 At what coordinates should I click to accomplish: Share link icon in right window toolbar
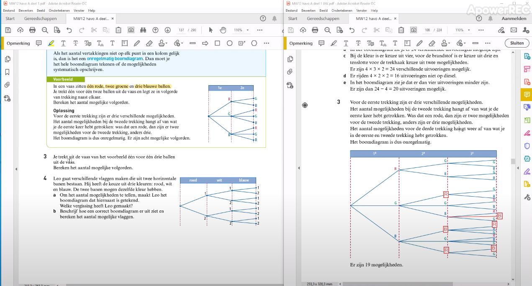pyautogui.click(x=501, y=30)
